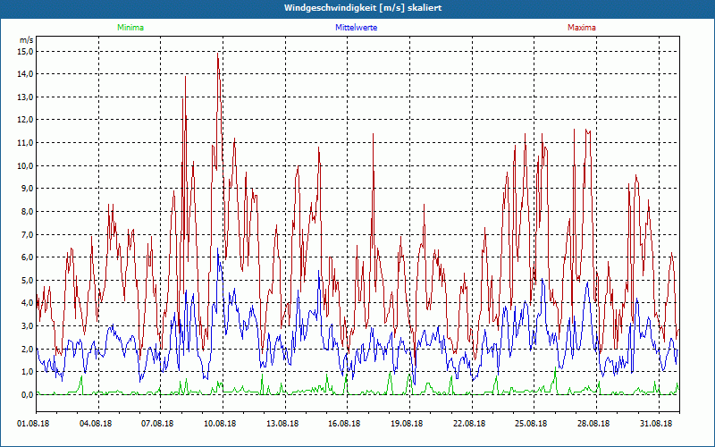715x447 pixels.
Task: Click the 07.08.18 date label
Action: [157, 424]
